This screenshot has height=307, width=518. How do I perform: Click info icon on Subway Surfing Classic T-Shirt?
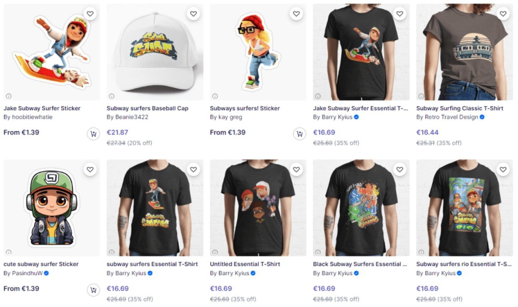(421, 96)
